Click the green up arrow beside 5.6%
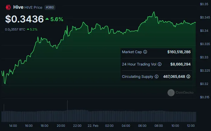Screen dimensions: 211x131 (47, 19)
